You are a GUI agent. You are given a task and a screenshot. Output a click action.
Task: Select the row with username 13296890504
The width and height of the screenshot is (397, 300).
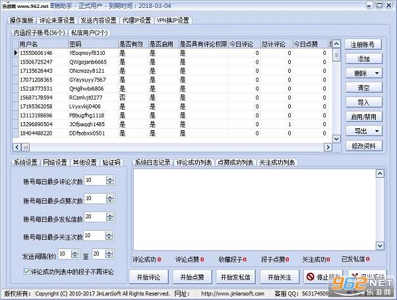(x=172, y=124)
